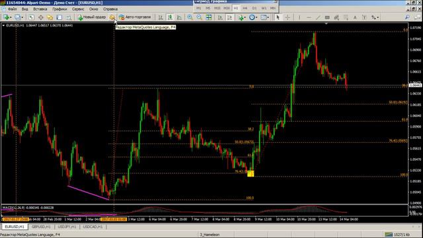Pick the trendline drawing tool
Screen dimensions: 423x238
(x=318, y=17)
